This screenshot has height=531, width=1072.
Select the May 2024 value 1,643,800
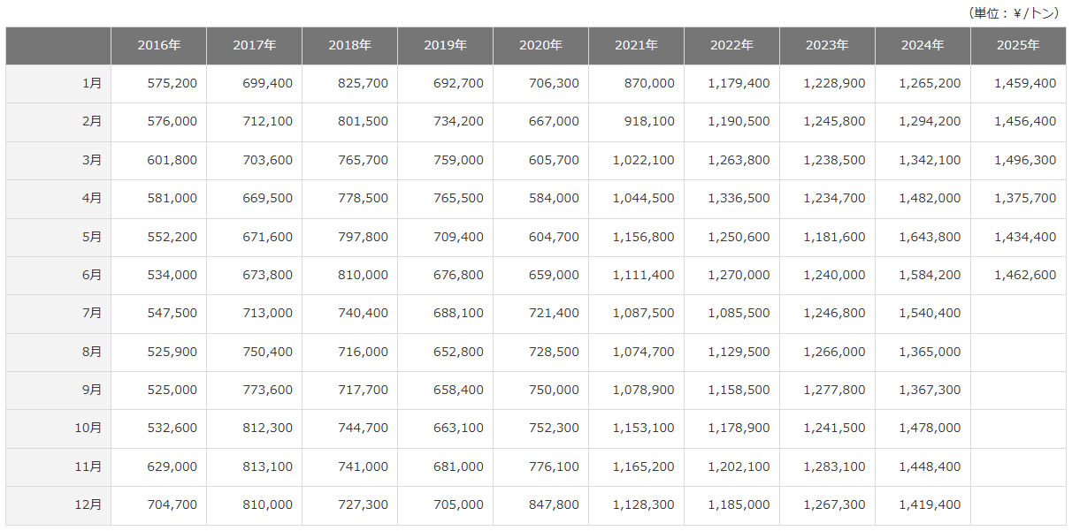click(x=930, y=237)
